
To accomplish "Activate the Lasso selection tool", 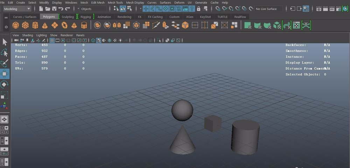I will coord(5,53).
